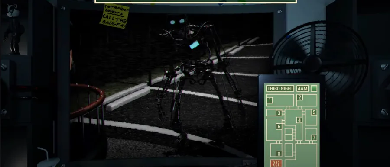Read the yellow CALL THE BADGER sticky note
This screenshot has height=167, width=390.
coord(114,16)
